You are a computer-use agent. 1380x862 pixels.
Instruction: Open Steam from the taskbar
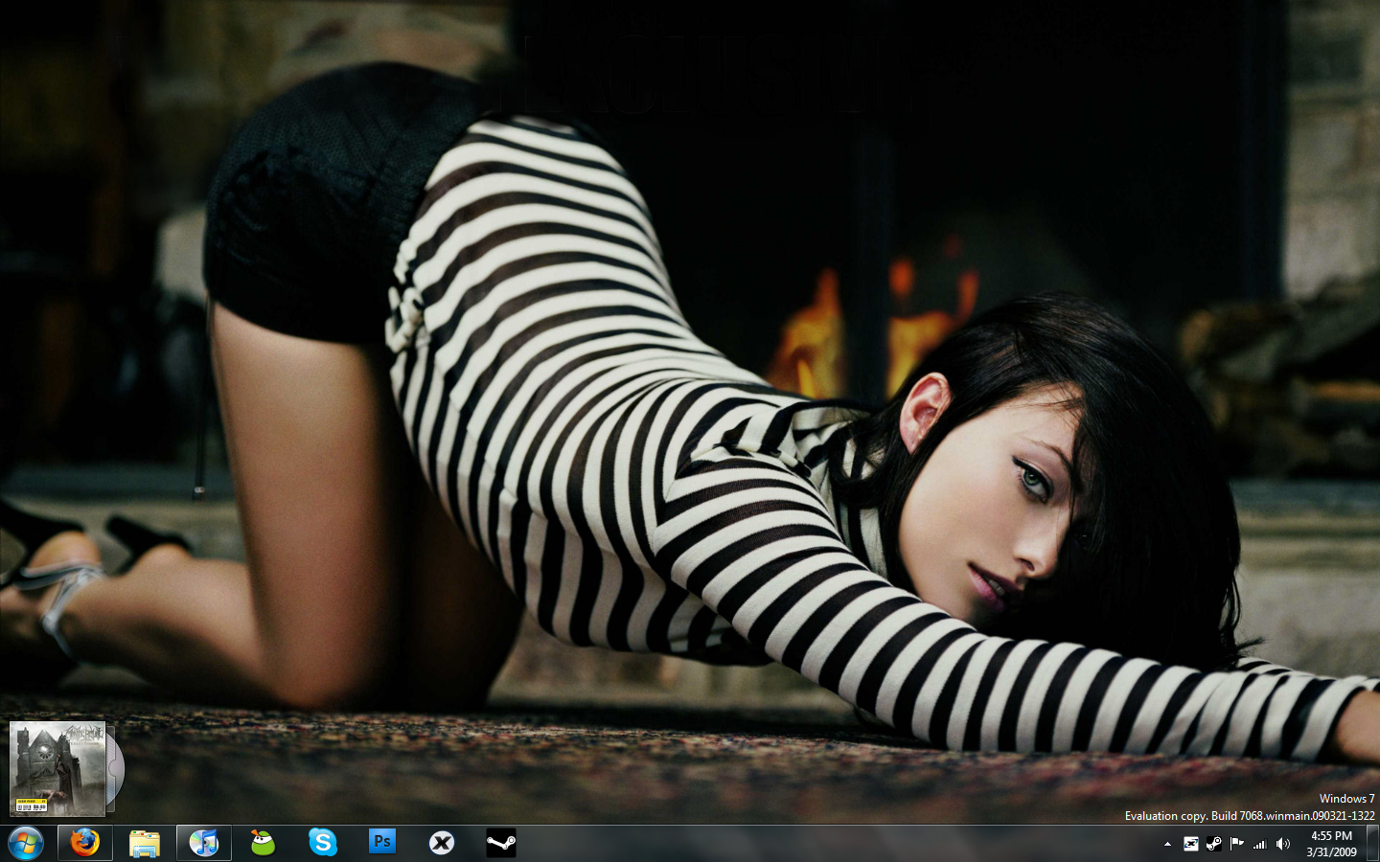(500, 843)
